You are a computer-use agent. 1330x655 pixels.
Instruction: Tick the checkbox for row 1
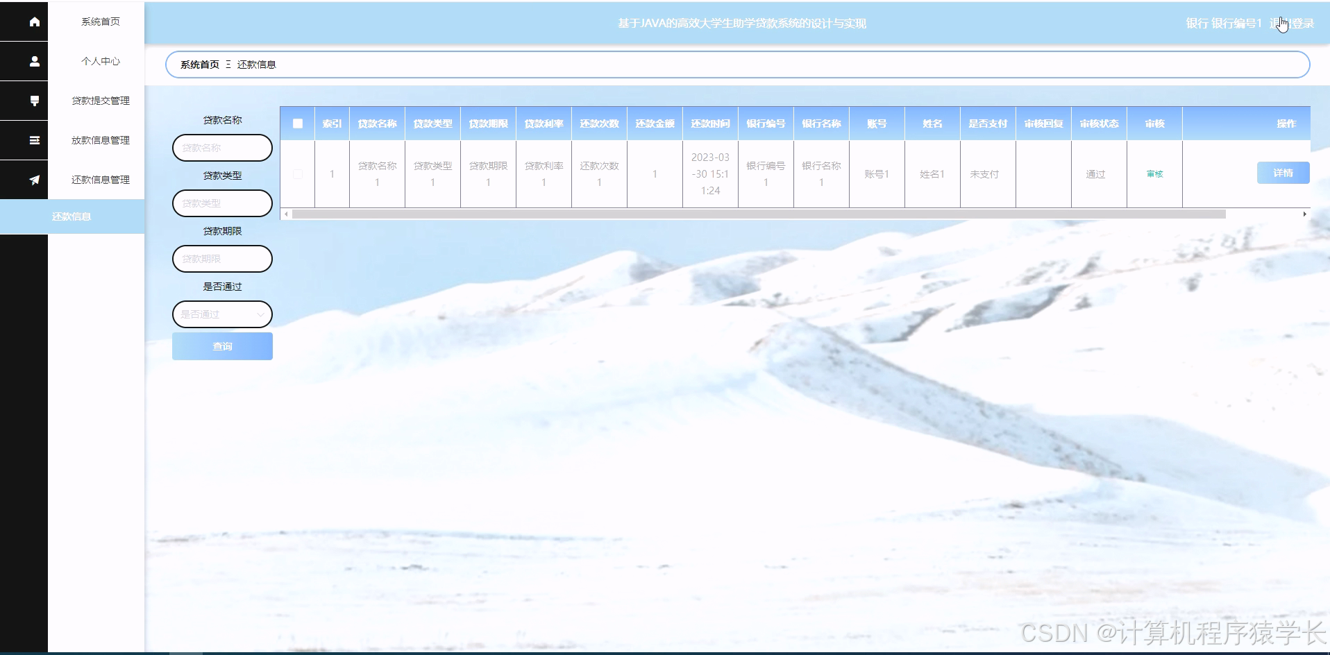click(298, 174)
